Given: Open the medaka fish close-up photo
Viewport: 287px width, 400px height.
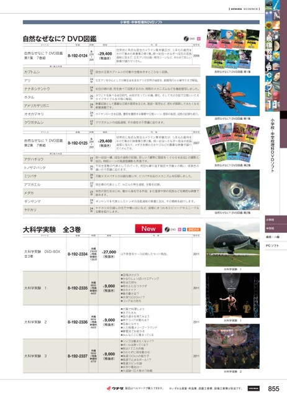Looking at the screenshot, I should pos(233,190).
